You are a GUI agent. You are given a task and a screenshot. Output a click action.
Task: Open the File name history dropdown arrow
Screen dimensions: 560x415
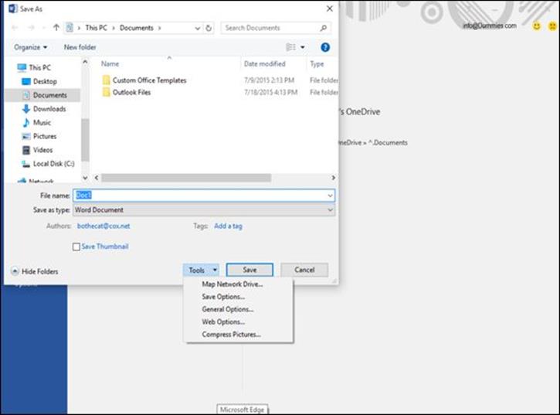(330, 196)
